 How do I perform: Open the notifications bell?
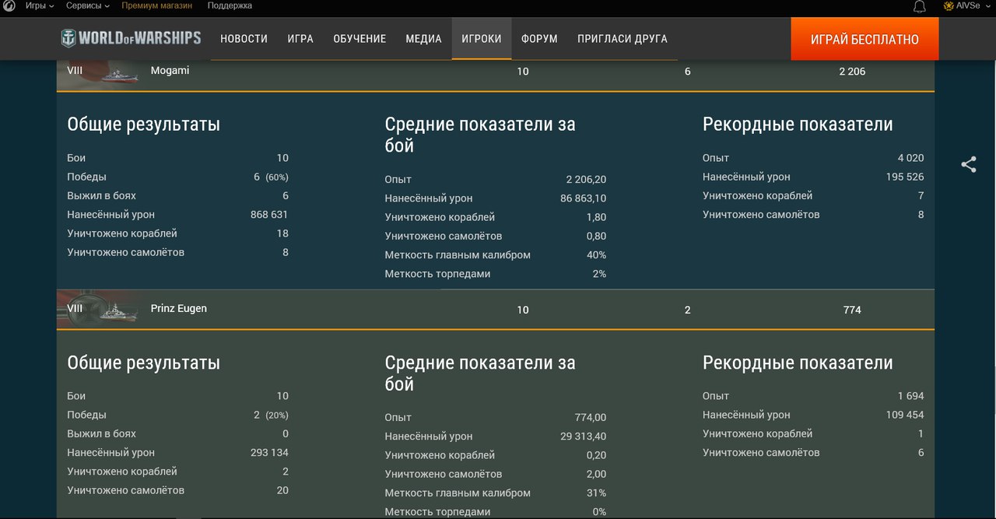[919, 6]
